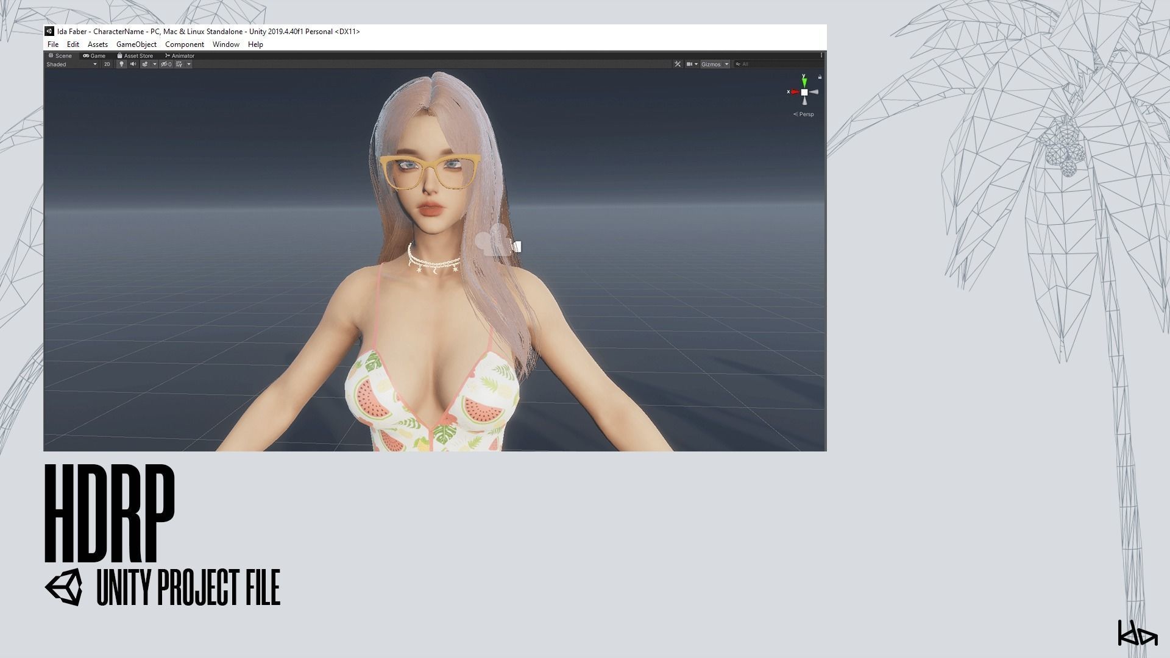Toggle 2D scene view mode

pos(107,64)
